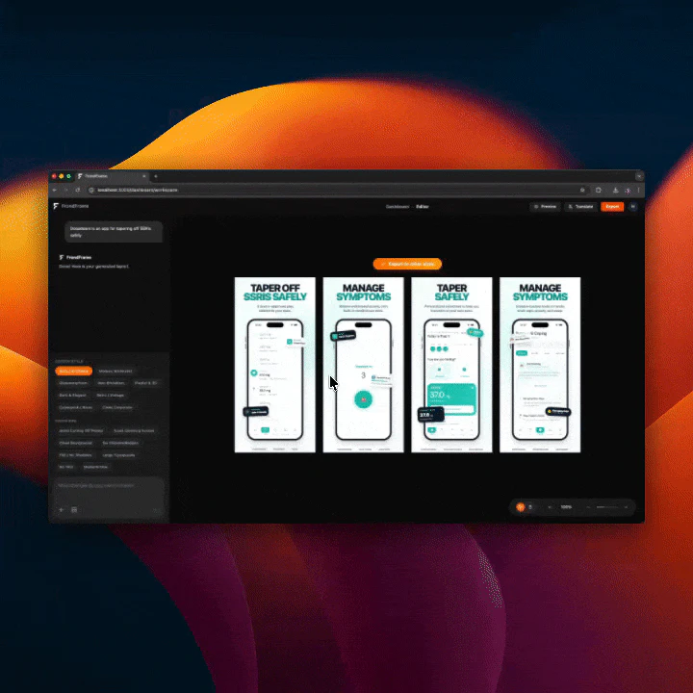Screen dimensions: 693x693
Task: Choose the Modern Minimalist style chip
Action: pyautogui.click(x=115, y=372)
